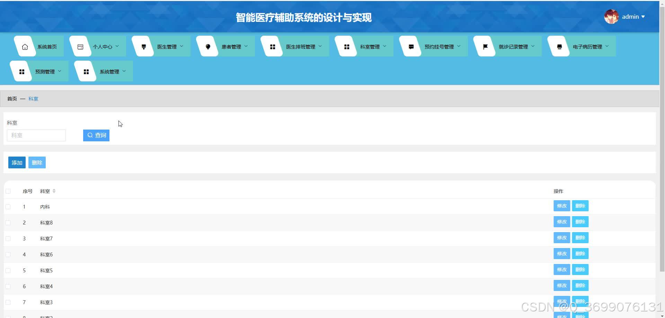Expand the 患者管理 menu chevron

[x=246, y=46]
